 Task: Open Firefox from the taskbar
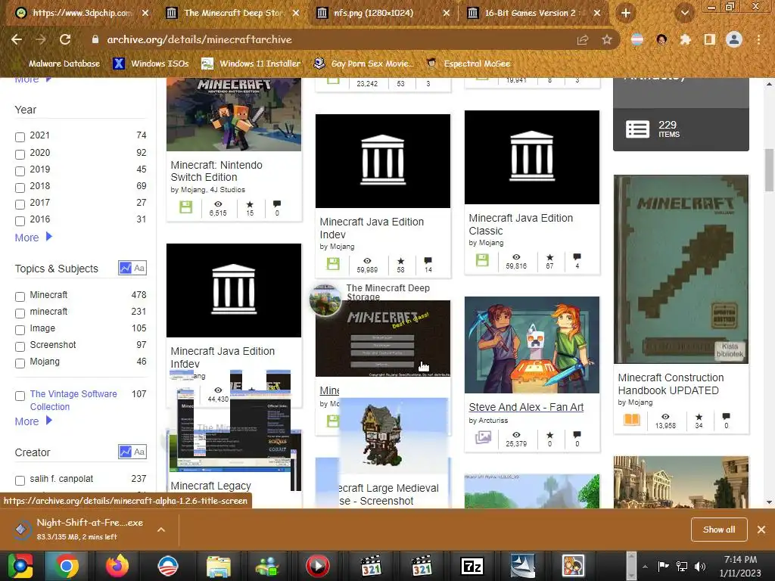pyautogui.click(x=117, y=566)
